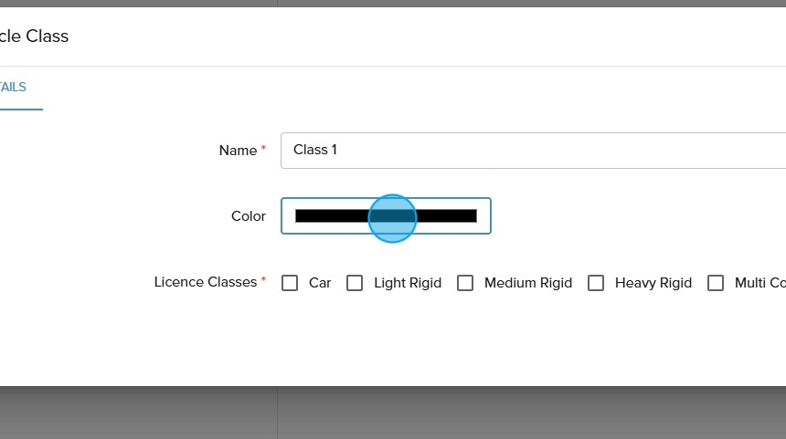Image resolution: width=786 pixels, height=439 pixels.
Task: Select the Heavy Rigid checkbox
Action: [x=596, y=283]
